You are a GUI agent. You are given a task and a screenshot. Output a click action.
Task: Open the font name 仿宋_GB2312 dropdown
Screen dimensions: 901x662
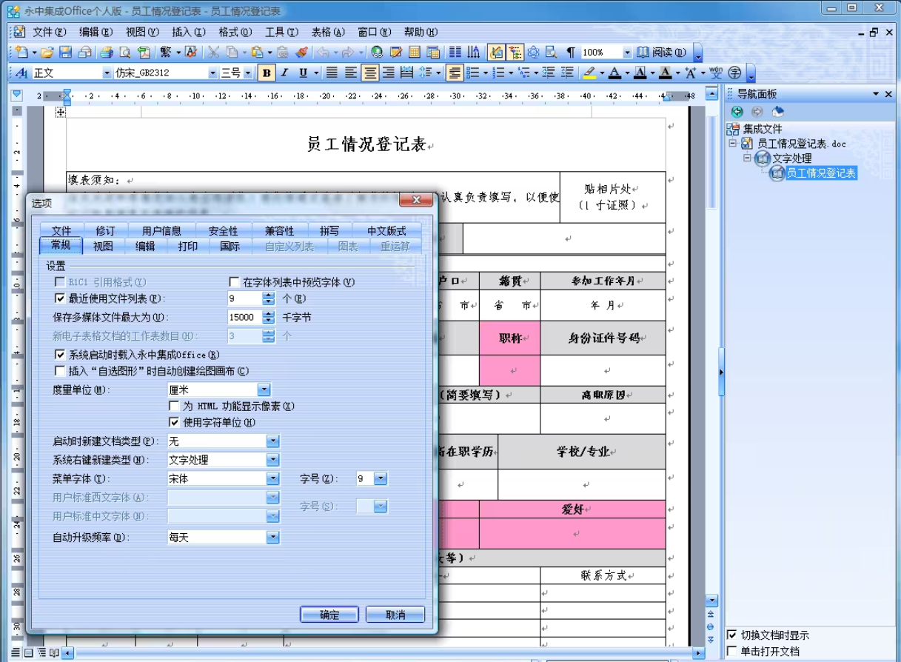point(212,73)
